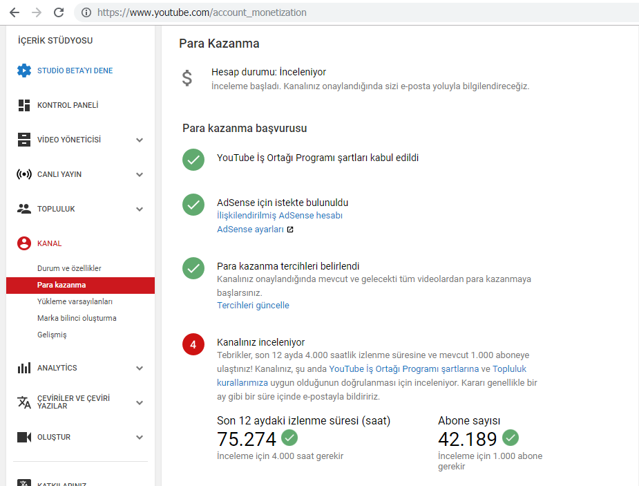The height and width of the screenshot is (486, 639).
Task: Click green check next to Para kazanma tercihleri
Action: pos(193,268)
